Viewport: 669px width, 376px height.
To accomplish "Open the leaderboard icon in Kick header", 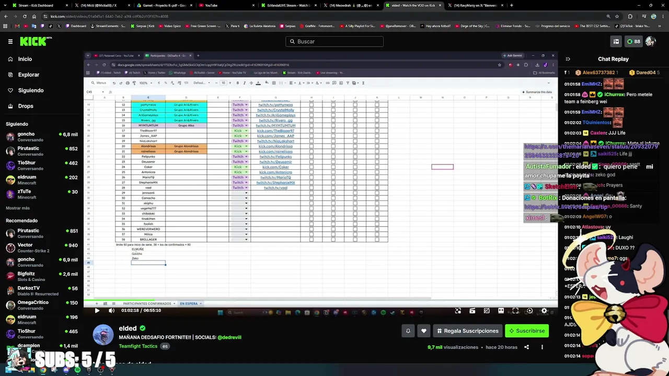I will [x=616, y=41].
